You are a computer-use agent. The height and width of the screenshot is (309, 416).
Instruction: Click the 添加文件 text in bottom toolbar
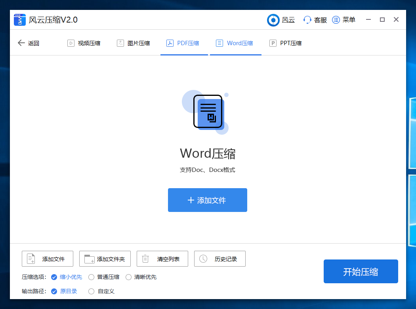click(53, 259)
